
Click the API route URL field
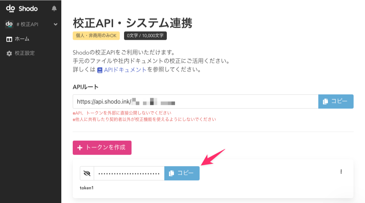(x=196, y=102)
